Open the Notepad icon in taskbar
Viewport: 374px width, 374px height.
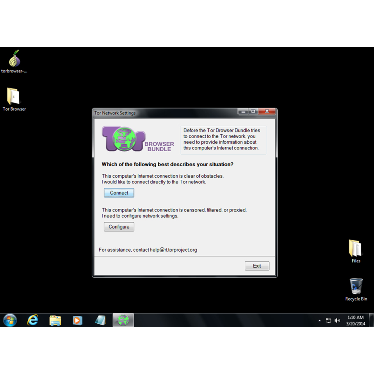pyautogui.click(x=100, y=320)
